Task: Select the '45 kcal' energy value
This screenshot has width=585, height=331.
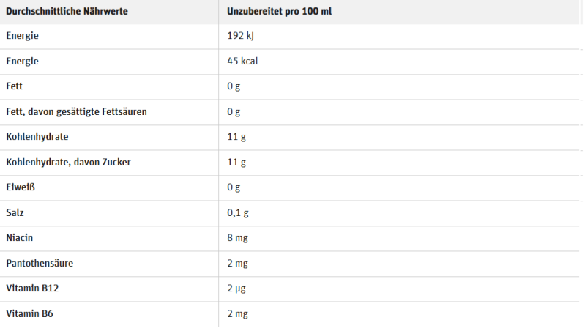Action: (x=242, y=61)
